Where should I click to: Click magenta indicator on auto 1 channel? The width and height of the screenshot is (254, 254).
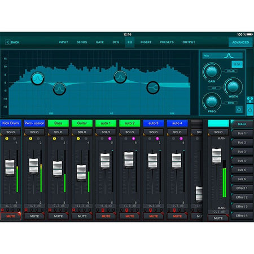[x=110, y=139]
